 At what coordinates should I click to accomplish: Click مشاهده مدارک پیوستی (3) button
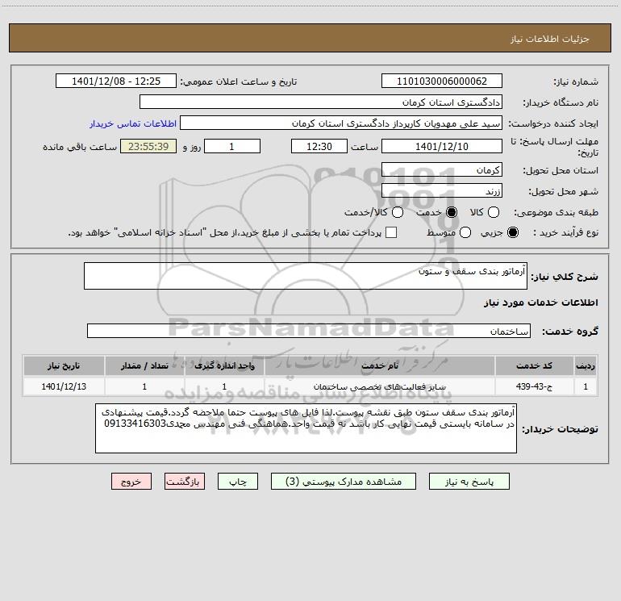coord(344,482)
